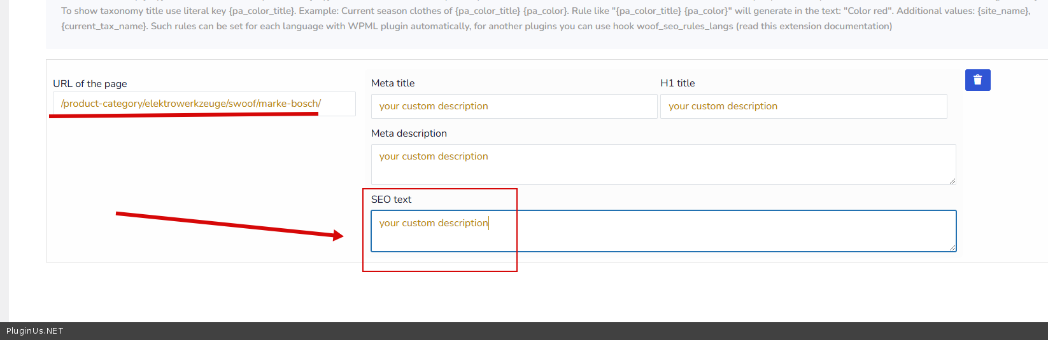Viewport: 1048px width, 340px height.
Task: Grab Meta description textarea resize handle
Action: [x=952, y=181]
